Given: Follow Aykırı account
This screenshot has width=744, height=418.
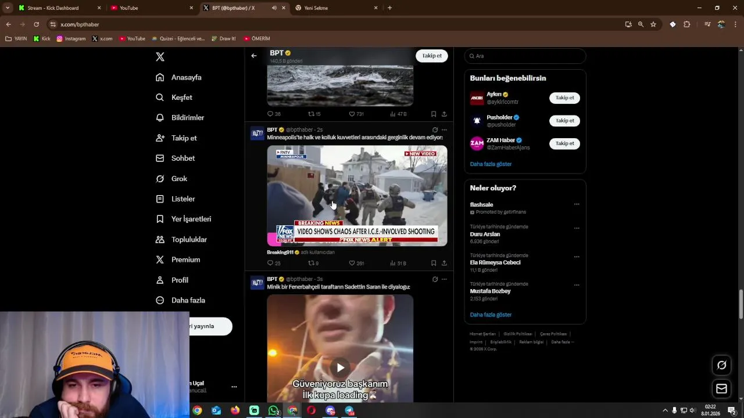Looking at the screenshot, I should tap(564, 98).
